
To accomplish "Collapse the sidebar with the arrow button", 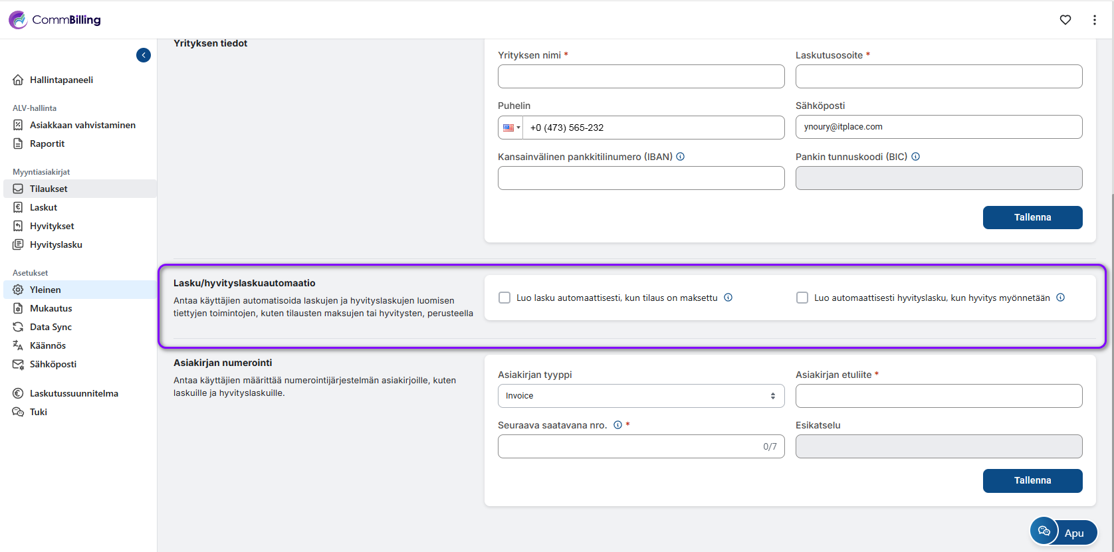I will tap(144, 55).
